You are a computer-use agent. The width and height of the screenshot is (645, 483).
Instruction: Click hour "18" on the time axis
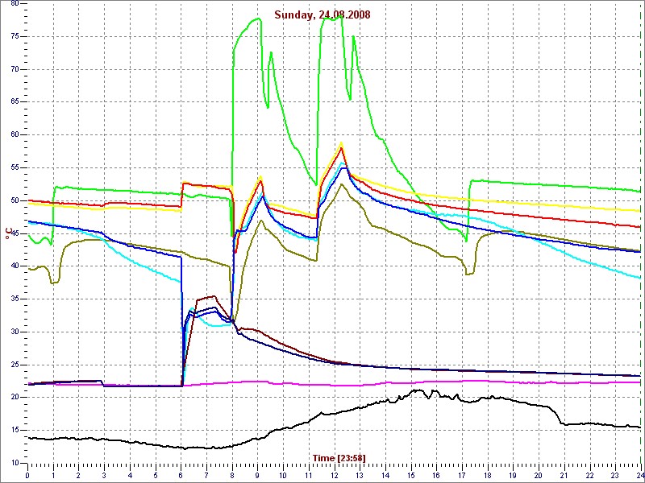pyautogui.click(x=488, y=475)
